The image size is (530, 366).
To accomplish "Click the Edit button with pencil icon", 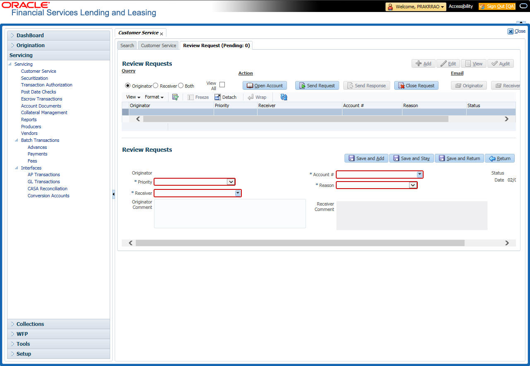I will coord(448,64).
